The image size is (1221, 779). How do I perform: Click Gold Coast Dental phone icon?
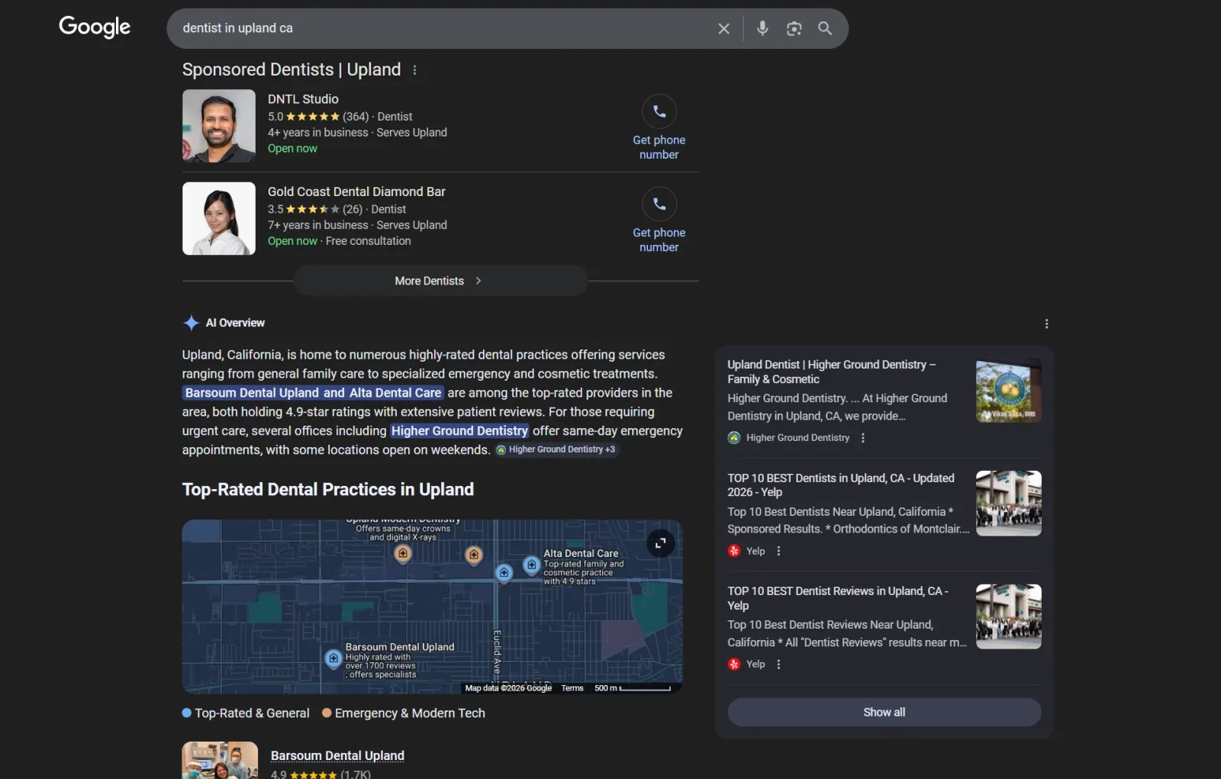click(659, 204)
